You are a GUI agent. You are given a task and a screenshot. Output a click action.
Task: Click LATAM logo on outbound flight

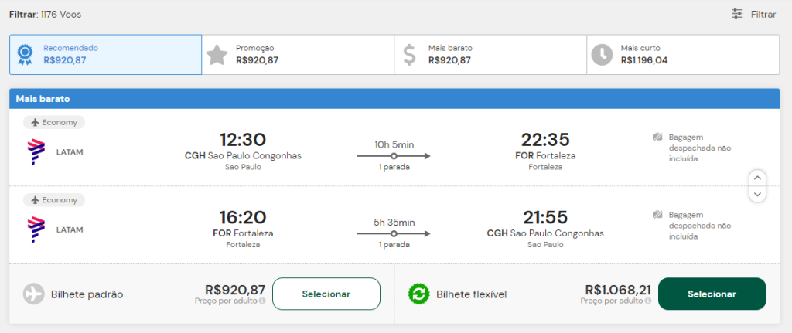[36, 151]
